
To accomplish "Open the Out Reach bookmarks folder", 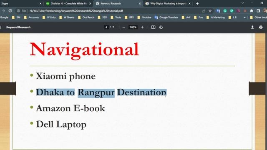I will click(86, 17).
